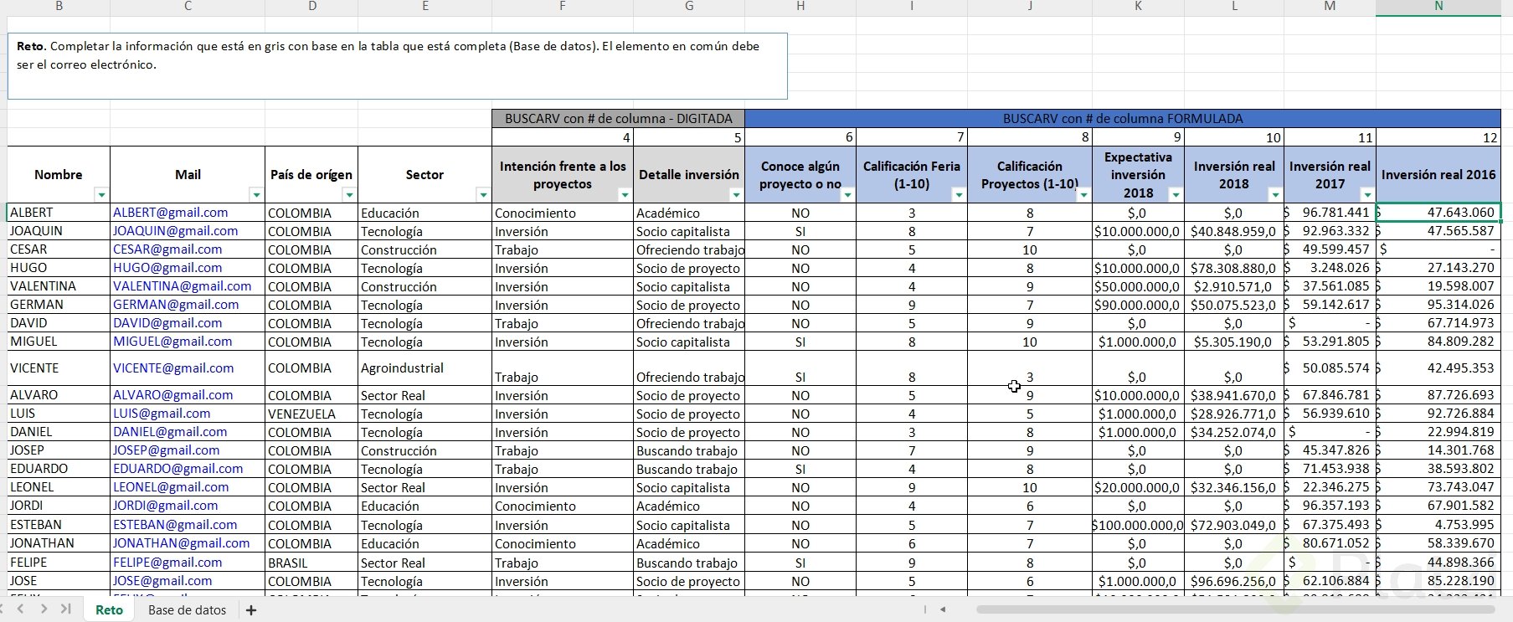1513x622 pixels.
Task: Select the 80.671.052 inversión 2017 cell
Action: pos(1330,543)
